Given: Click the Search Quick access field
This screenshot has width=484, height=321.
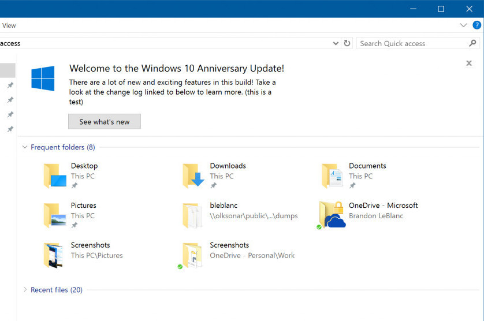Looking at the screenshot, I should click(x=412, y=43).
